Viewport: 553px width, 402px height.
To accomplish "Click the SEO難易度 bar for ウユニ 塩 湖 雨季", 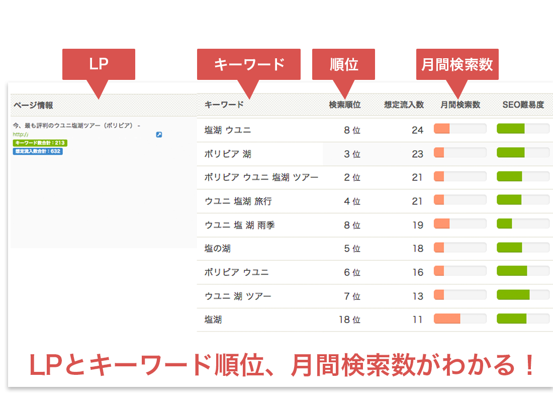I will [523, 224].
